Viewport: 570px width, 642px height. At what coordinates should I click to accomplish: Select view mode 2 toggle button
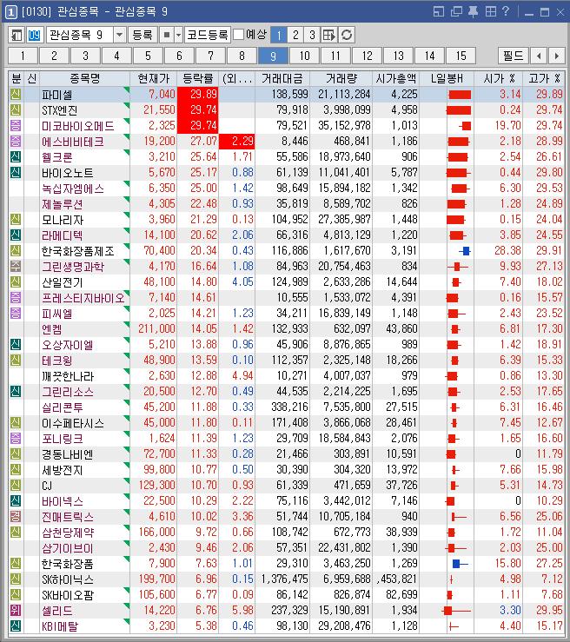point(295,35)
